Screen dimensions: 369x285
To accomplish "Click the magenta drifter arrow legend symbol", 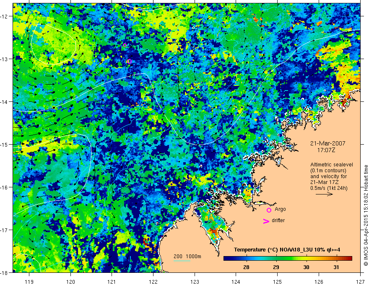I will (x=266, y=221).
